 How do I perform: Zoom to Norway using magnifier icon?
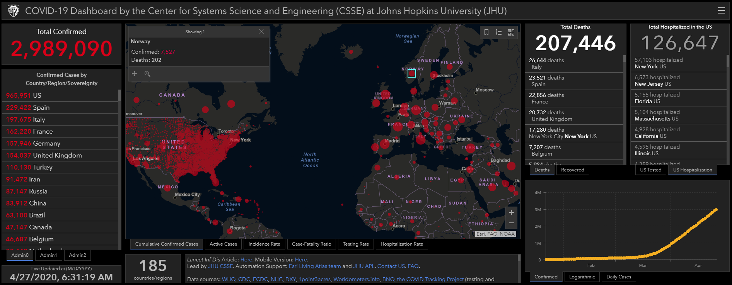[x=147, y=74]
